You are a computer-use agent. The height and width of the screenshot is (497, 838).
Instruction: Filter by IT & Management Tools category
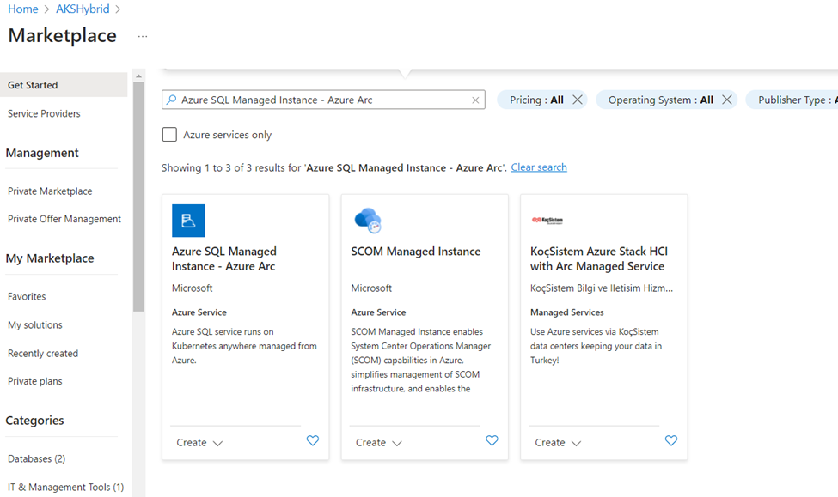coord(65,487)
